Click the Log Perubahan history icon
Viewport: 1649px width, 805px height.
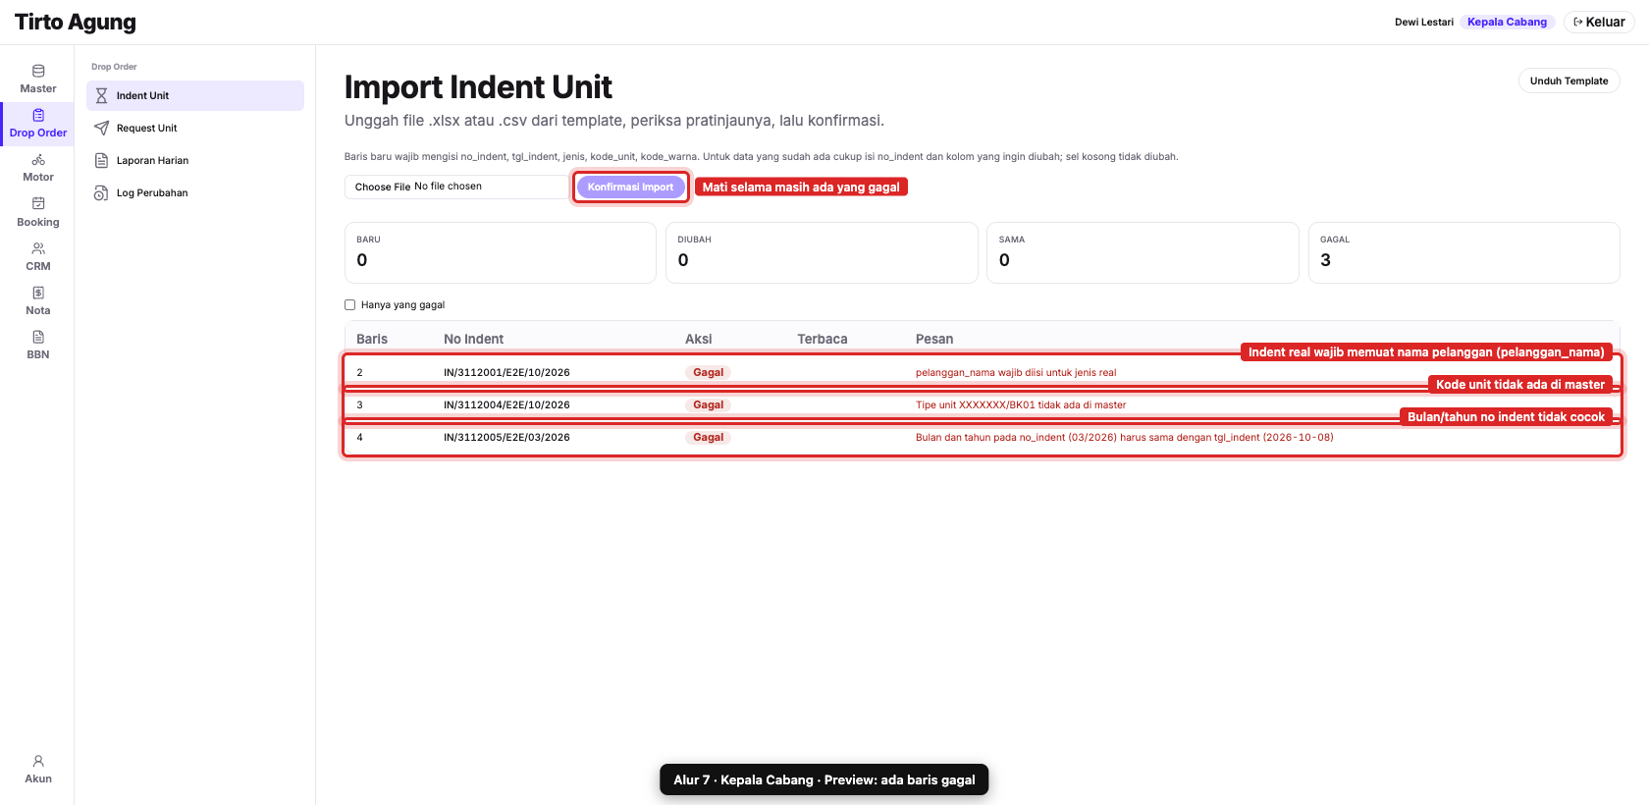[x=101, y=192]
